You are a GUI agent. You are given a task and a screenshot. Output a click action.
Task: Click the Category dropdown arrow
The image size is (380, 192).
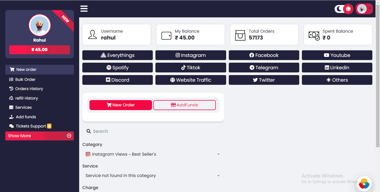tap(218, 154)
